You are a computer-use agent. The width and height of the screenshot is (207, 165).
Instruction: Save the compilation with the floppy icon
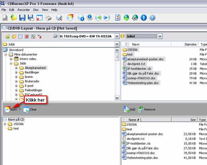click(x=22, y=18)
